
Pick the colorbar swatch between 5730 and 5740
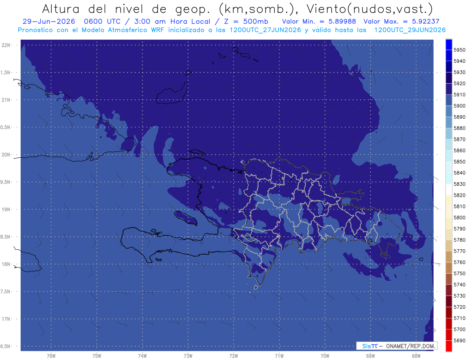click(448, 290)
